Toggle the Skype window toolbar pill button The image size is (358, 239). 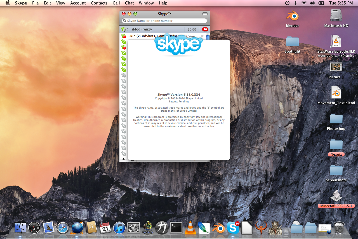pos(205,13)
